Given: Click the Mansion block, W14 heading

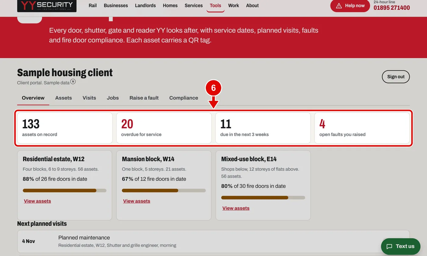Looking at the screenshot, I should click(x=148, y=159).
